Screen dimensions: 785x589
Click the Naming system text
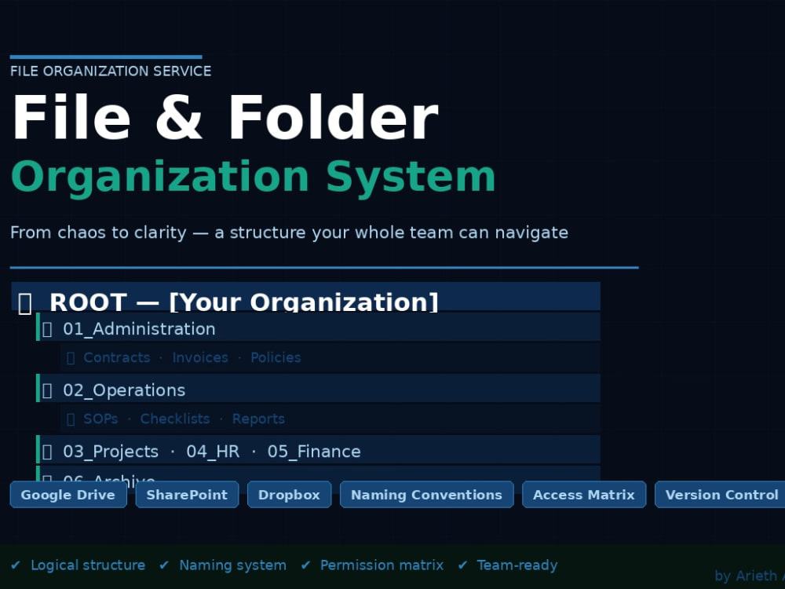[x=233, y=565]
